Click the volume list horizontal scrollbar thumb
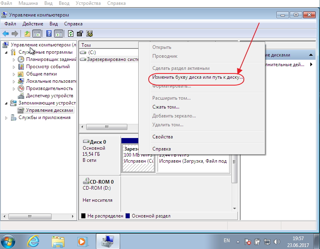Screen dimensions: 320x249 coord(106,127)
